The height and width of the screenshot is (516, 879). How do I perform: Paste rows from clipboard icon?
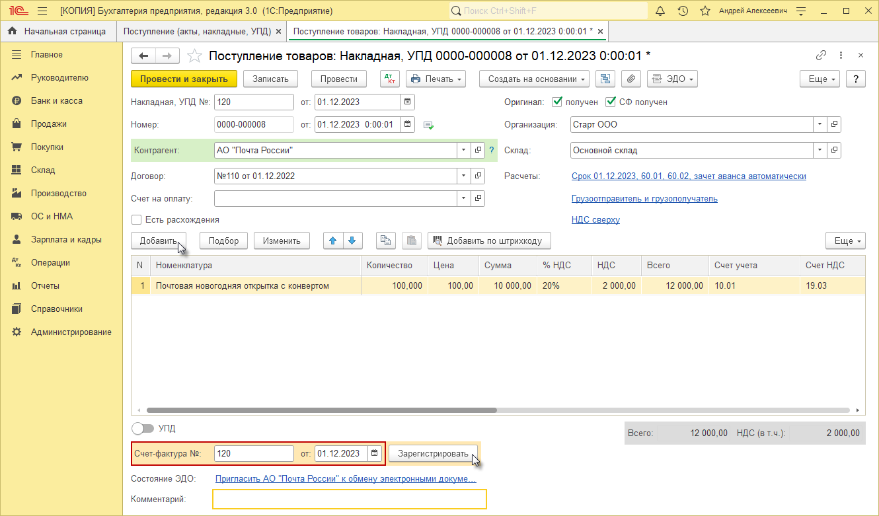coord(411,240)
